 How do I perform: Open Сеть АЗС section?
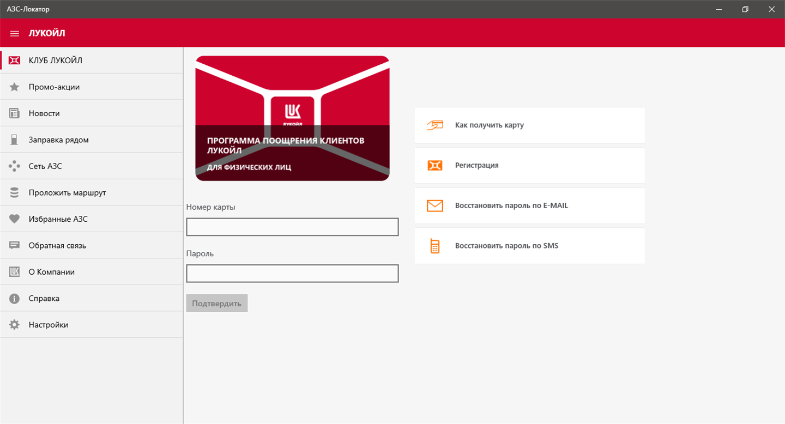click(x=92, y=166)
